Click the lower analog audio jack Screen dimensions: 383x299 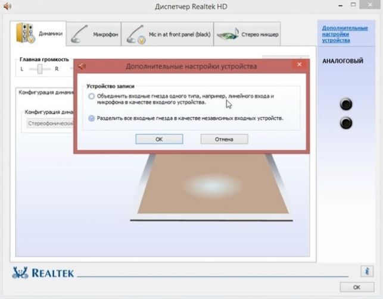pos(346,123)
